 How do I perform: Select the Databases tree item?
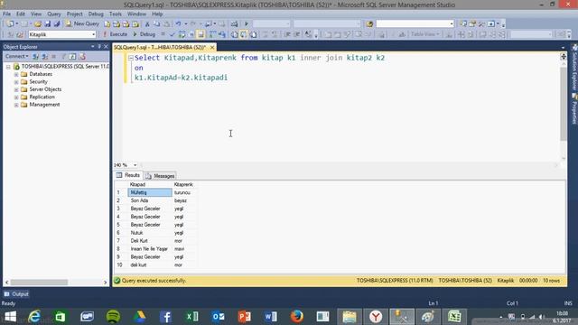[41, 74]
